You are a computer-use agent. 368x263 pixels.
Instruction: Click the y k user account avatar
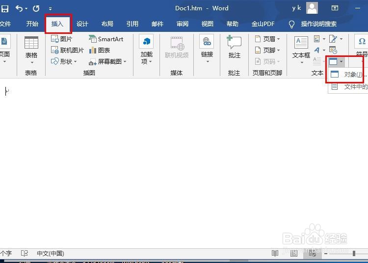312,8
